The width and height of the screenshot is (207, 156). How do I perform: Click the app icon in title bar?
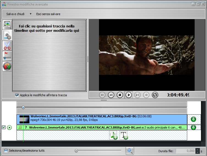[4, 4]
